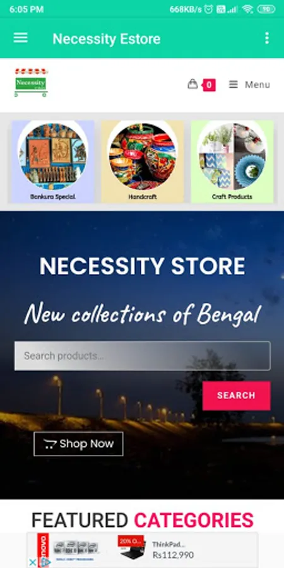Open the Handcraft category tile
This screenshot has height=568, width=284.
pos(143,162)
